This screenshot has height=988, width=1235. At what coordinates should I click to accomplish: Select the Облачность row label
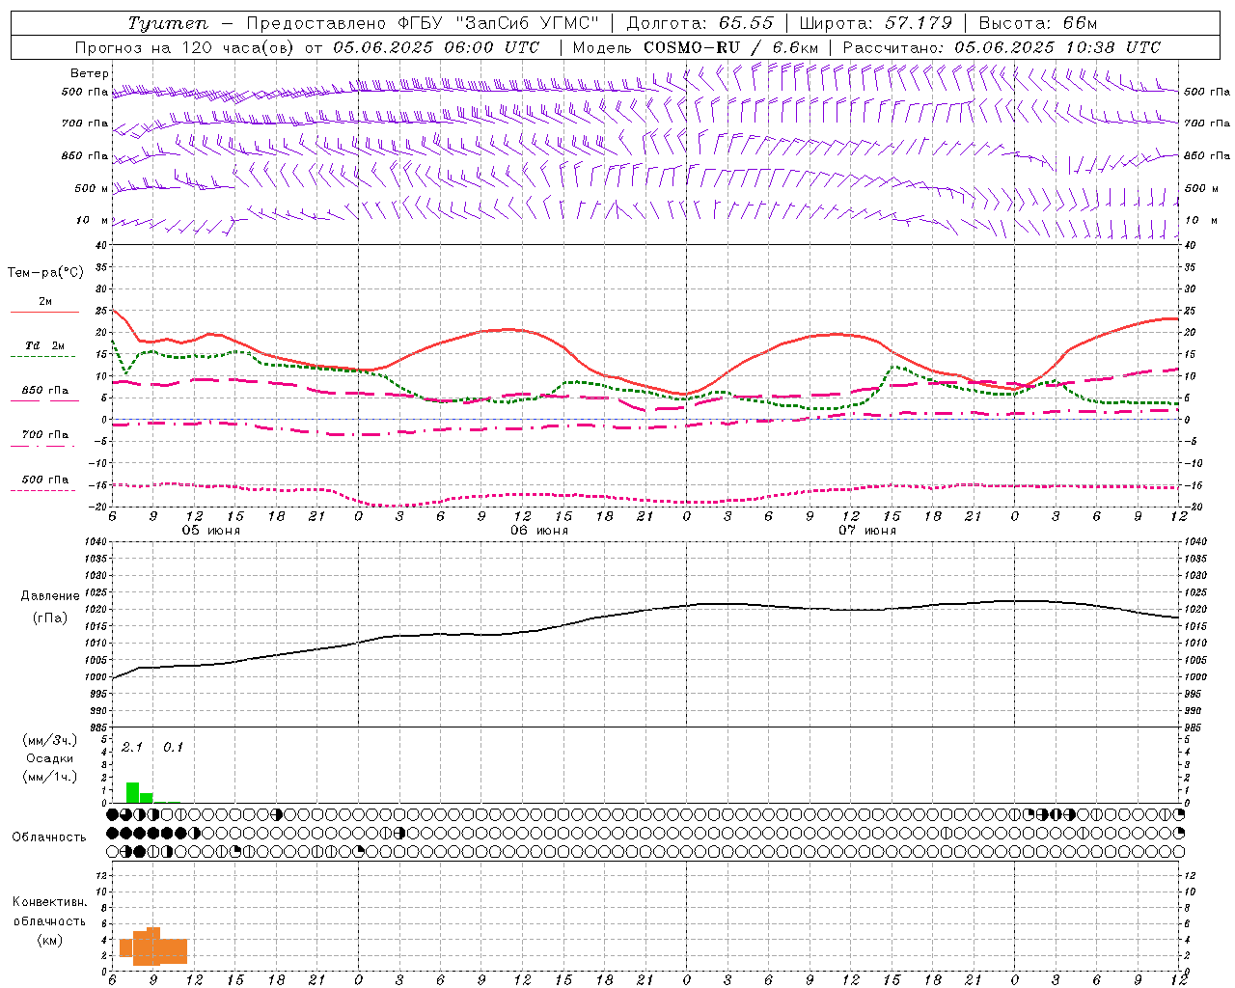(49, 837)
